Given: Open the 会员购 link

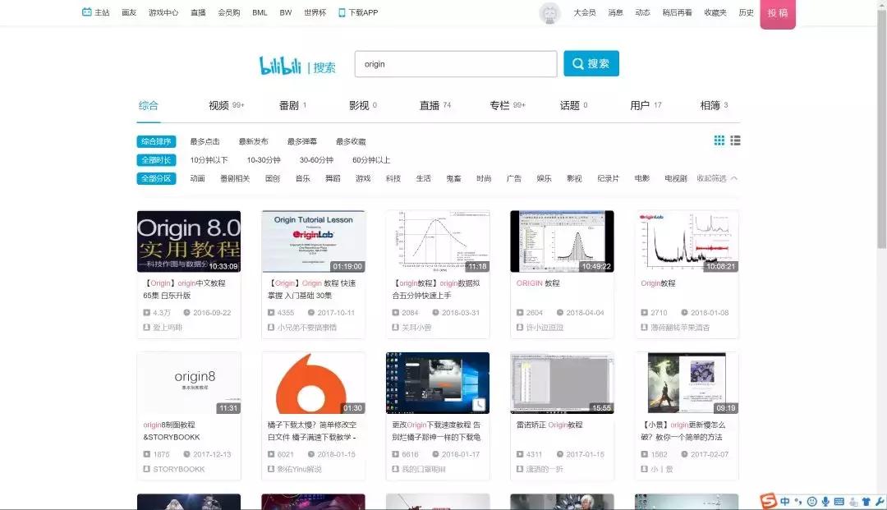Looking at the screenshot, I should point(231,12).
